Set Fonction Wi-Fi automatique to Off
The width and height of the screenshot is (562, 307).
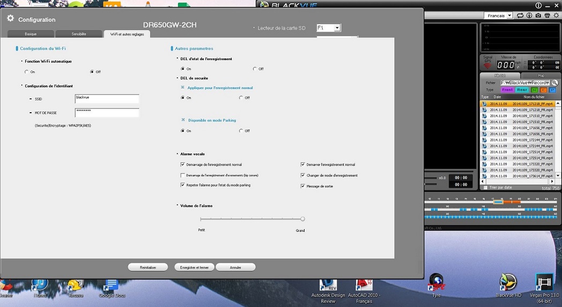[92, 72]
